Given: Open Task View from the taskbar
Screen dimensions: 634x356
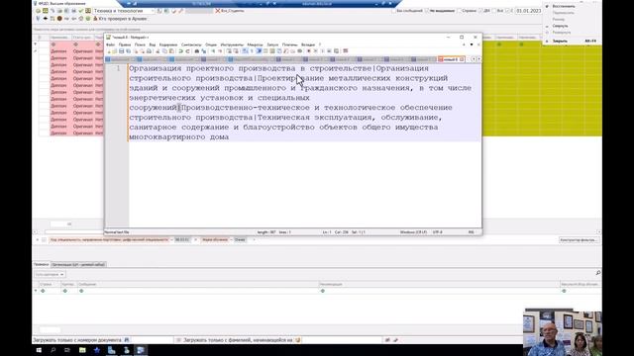Looking at the screenshot, I should pos(67,350).
